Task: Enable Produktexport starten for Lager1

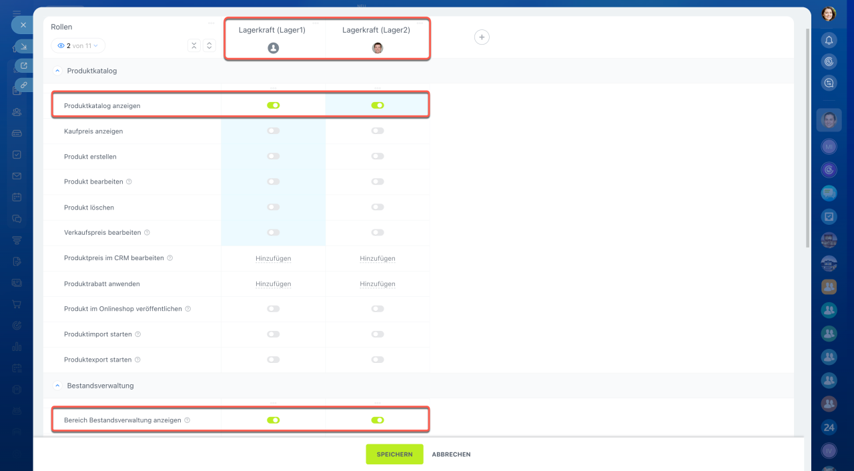Action: pos(273,359)
